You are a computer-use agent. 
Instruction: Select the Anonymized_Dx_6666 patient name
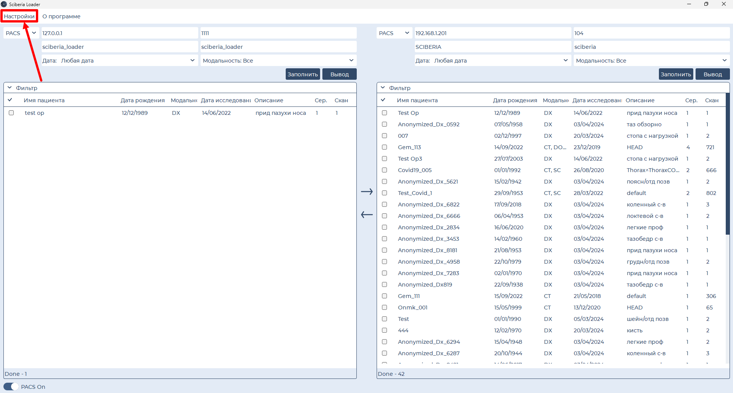[429, 216]
